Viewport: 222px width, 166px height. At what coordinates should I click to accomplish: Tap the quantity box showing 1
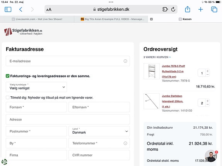202,73
